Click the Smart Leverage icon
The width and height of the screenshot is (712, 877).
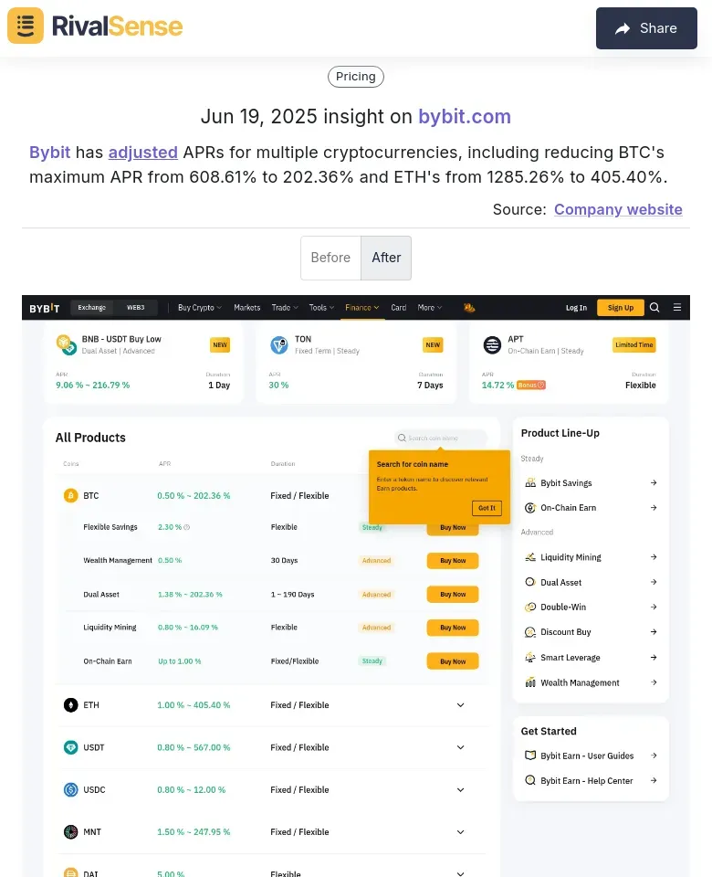point(529,657)
